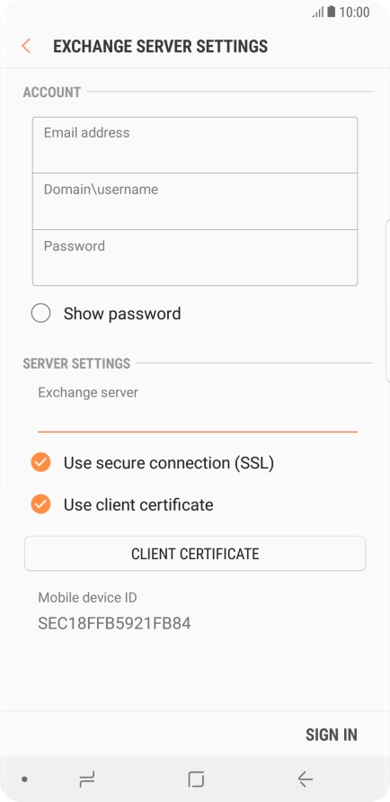This screenshot has height=802, width=390.
Task: Tap the Password input field
Action: tap(195, 257)
